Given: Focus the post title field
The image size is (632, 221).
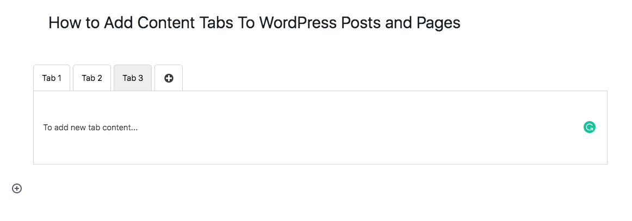Looking at the screenshot, I should point(255,23).
